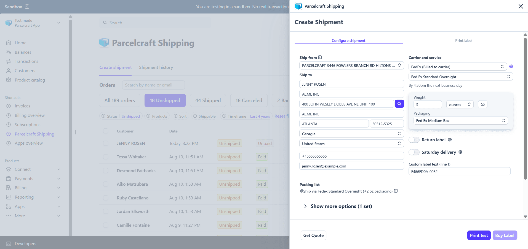Click the scale icon beside weight units

482,104
